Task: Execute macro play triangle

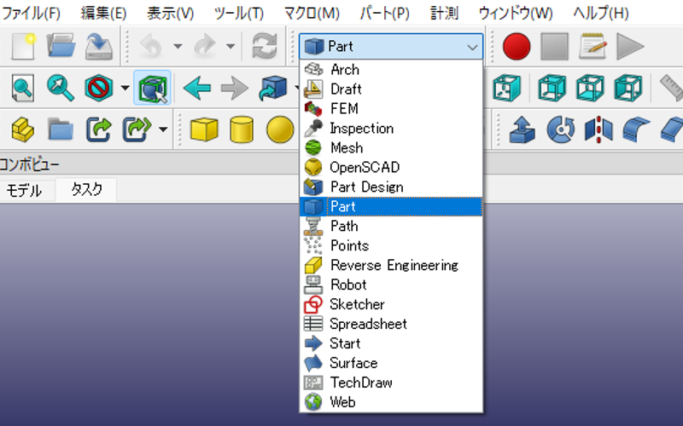Action: (x=630, y=46)
